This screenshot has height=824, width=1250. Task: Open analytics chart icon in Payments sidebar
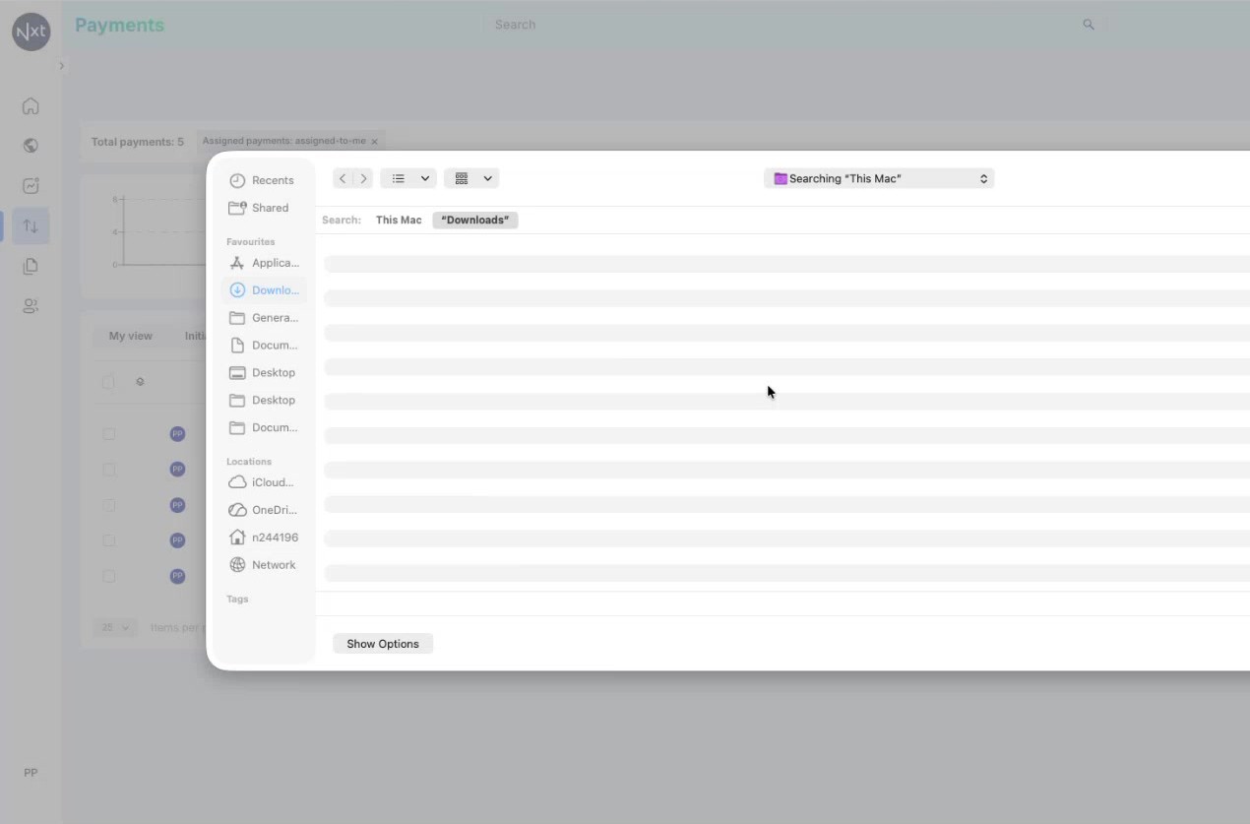click(31, 185)
